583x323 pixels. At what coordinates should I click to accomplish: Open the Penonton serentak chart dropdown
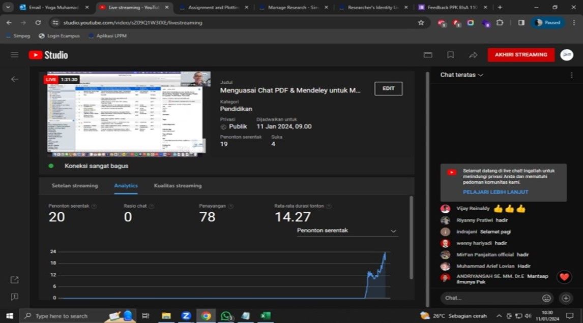(347, 231)
